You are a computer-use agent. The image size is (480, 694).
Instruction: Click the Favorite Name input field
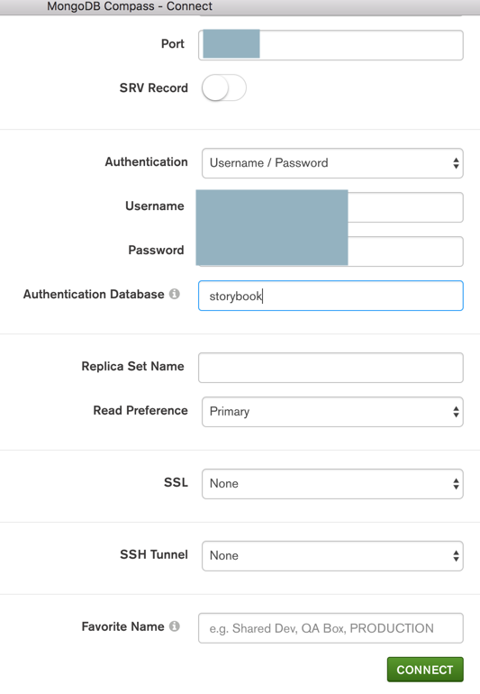pos(331,628)
